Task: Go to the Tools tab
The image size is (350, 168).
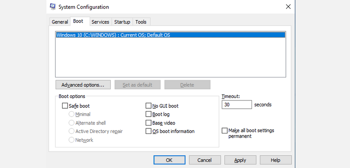Action: pos(141,22)
